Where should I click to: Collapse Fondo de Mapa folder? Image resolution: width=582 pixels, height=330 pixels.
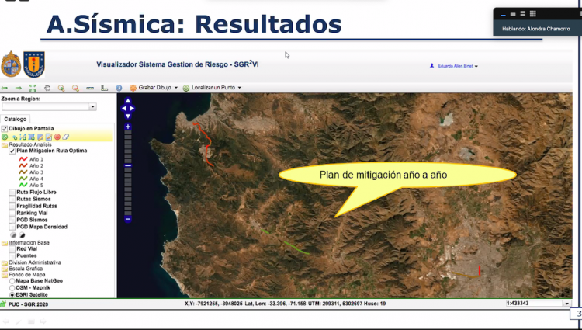pyautogui.click(x=5, y=275)
